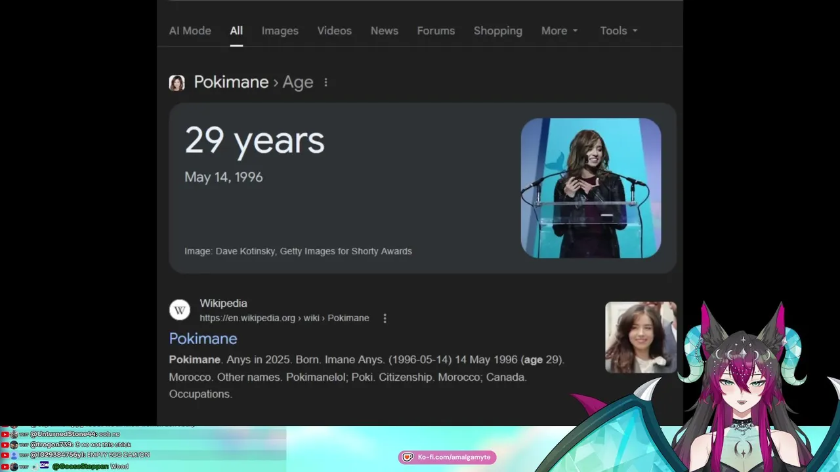Click the Age breadcrumb text
The height and width of the screenshot is (472, 840).
click(297, 83)
